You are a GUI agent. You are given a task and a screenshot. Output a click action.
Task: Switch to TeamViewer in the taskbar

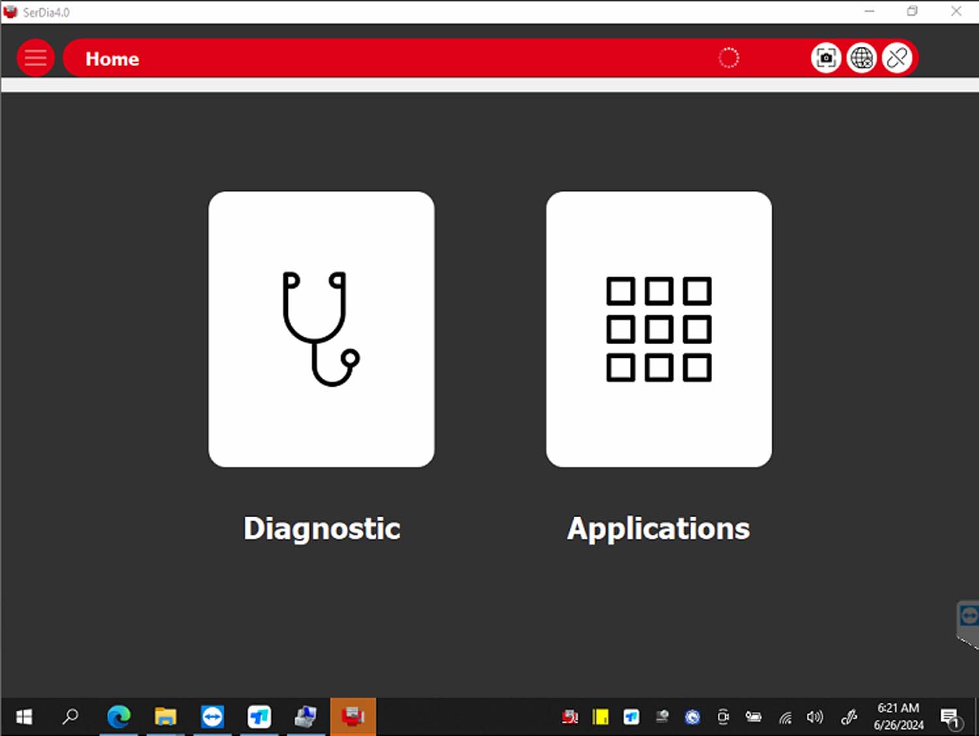pyautogui.click(x=212, y=717)
